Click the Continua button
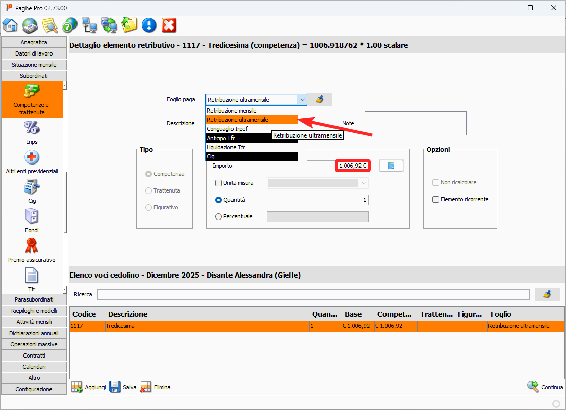566x410 pixels. pyautogui.click(x=545, y=387)
